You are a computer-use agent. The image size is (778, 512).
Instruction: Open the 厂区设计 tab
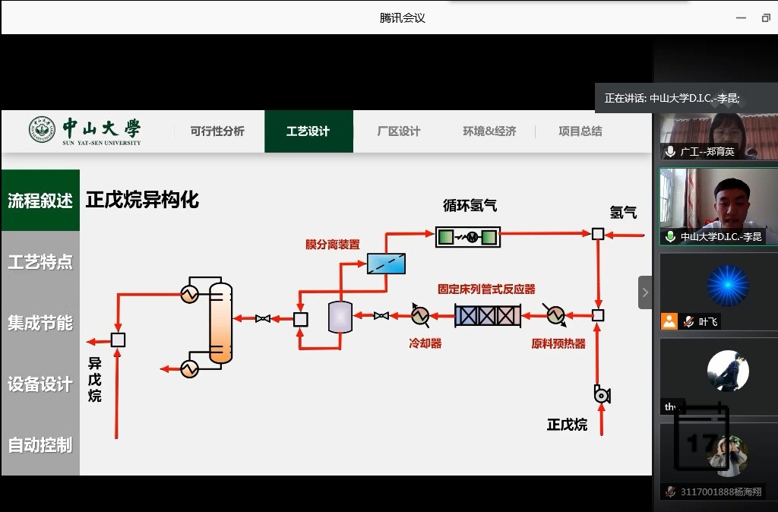pyautogui.click(x=399, y=131)
